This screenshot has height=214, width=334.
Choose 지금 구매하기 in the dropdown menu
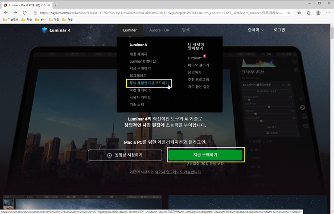[x=140, y=69]
